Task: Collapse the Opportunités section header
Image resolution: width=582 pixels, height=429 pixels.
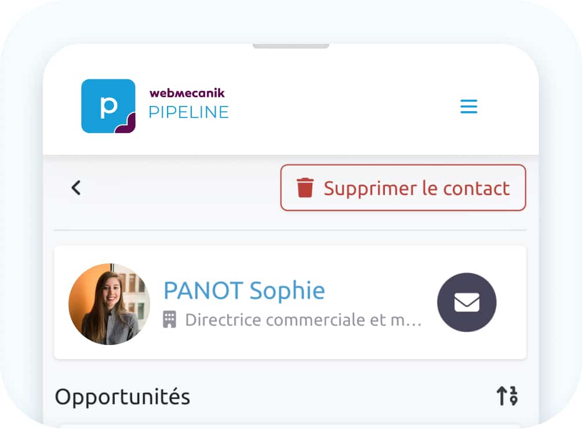Action: 122,396
